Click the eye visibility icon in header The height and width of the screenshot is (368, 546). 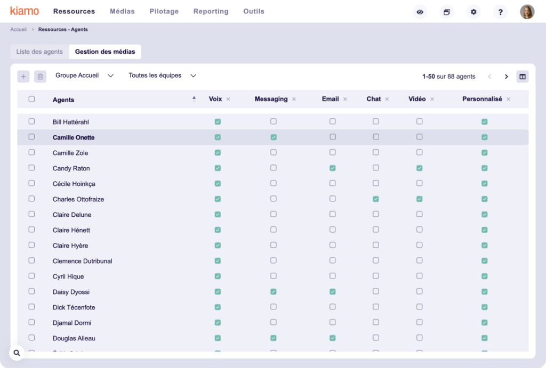click(x=420, y=12)
